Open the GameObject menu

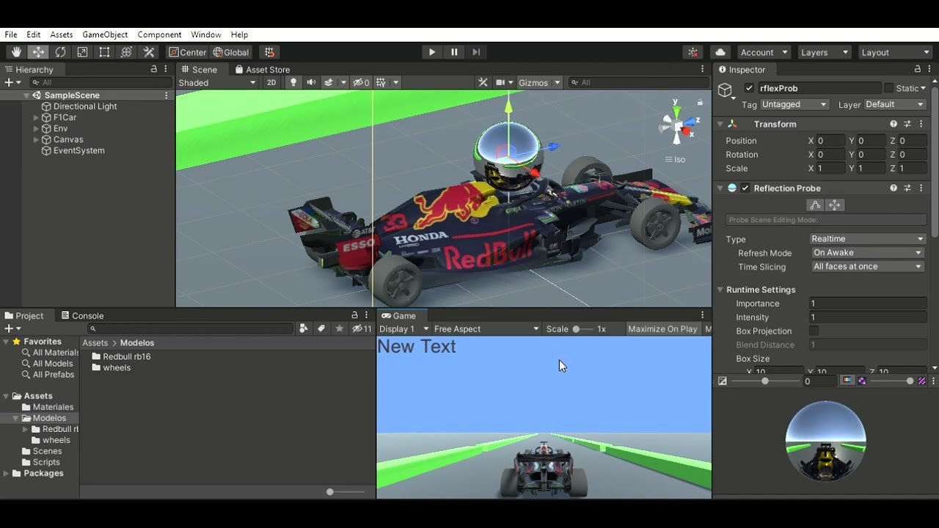(x=105, y=34)
